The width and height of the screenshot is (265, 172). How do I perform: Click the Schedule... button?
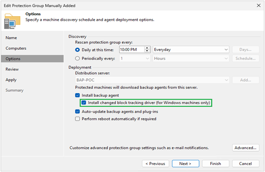[246, 59]
